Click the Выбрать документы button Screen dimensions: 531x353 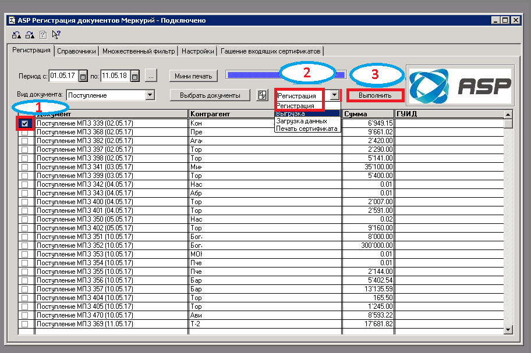210,95
